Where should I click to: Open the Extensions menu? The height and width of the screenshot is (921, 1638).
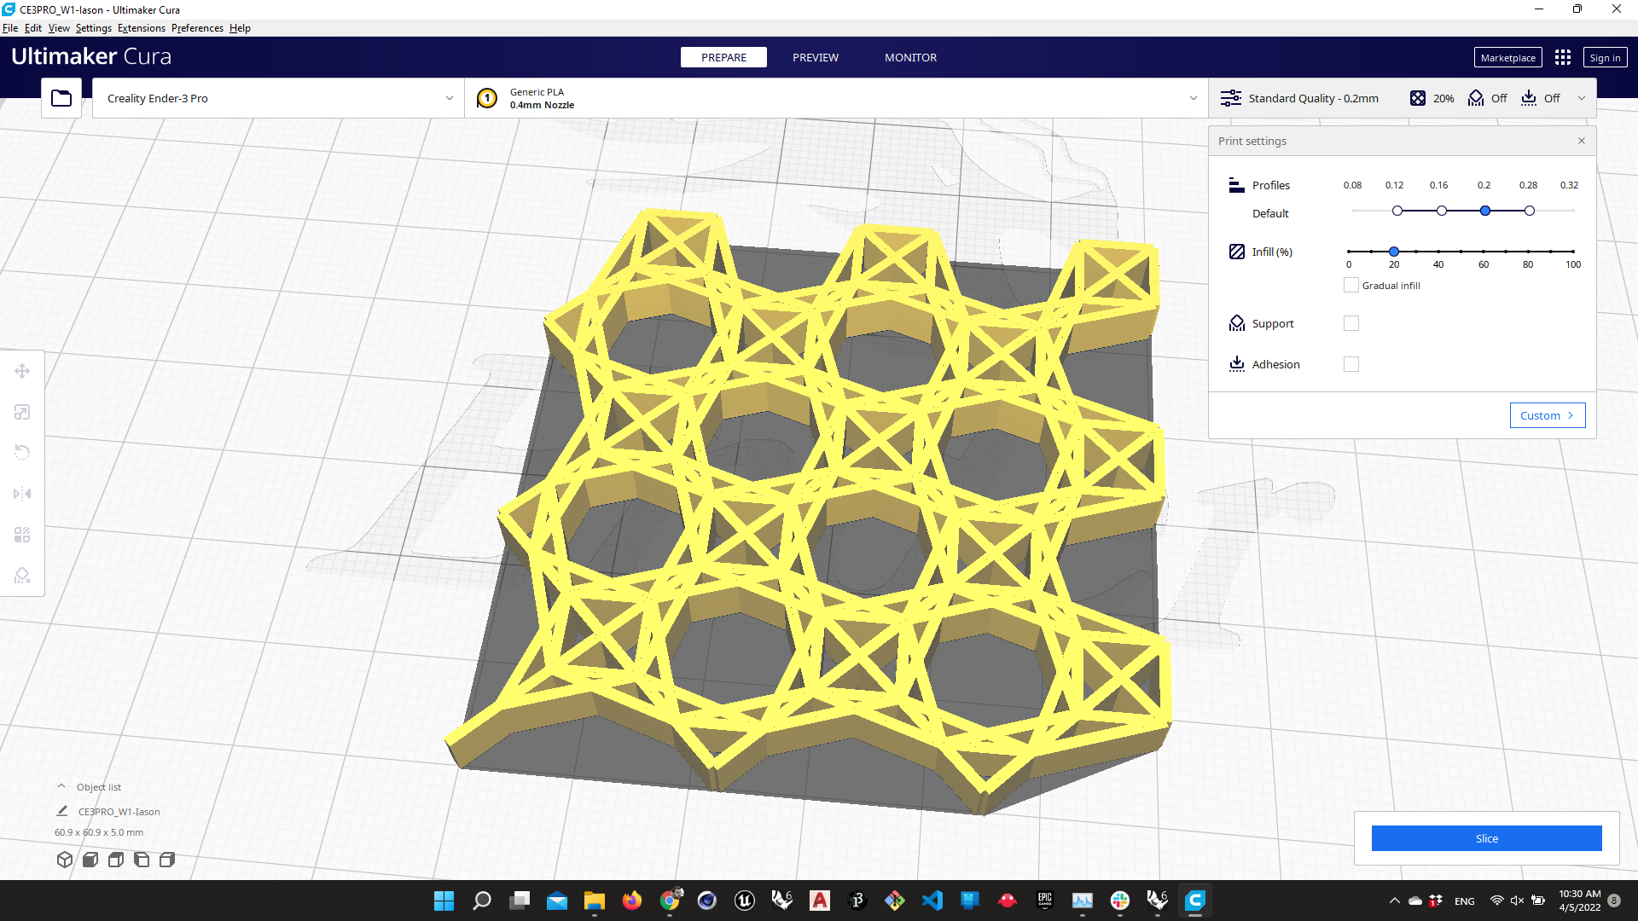pos(141,28)
